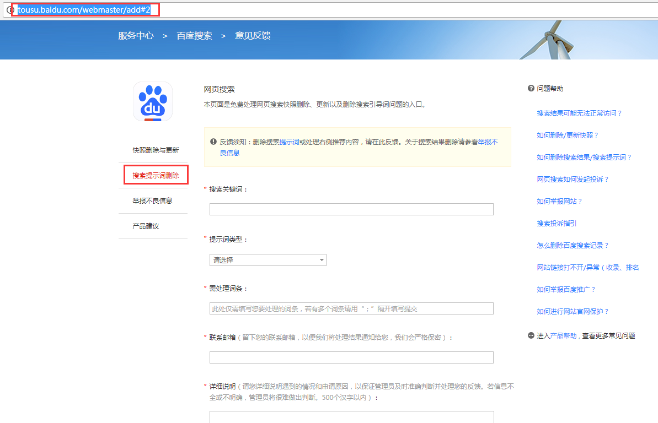Click the 详细说明 text area
The image size is (658, 423).
(x=352, y=417)
